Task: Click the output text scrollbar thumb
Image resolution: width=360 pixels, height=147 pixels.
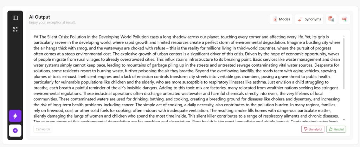Action: [x=344, y=64]
